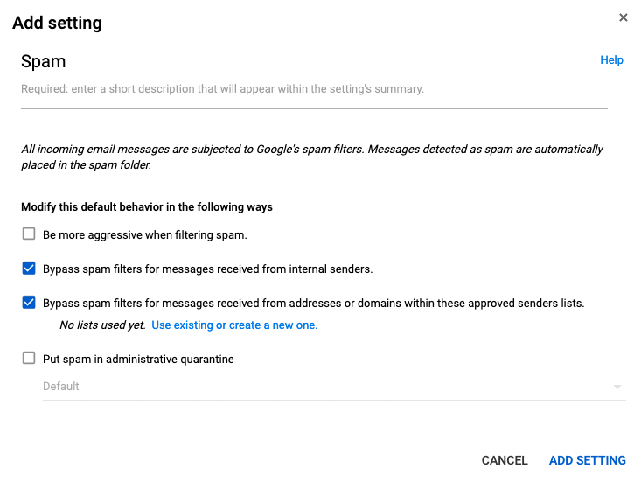Click the 'Add setting' dialog title
The width and height of the screenshot is (641, 482).
click(57, 24)
